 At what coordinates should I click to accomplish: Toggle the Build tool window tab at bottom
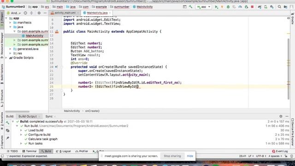tap(46, 151)
